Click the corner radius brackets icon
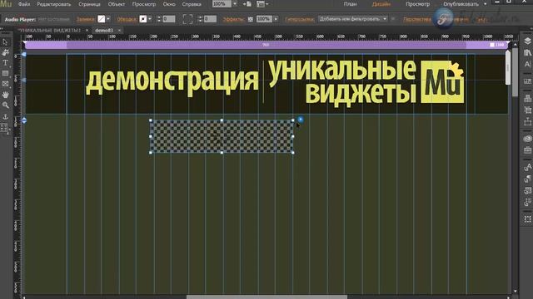The width and height of the screenshot is (533, 299). (187, 19)
